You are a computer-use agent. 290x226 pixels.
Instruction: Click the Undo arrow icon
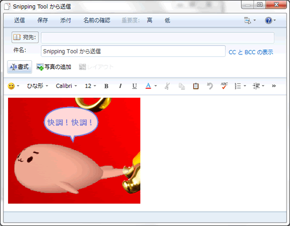210,86
